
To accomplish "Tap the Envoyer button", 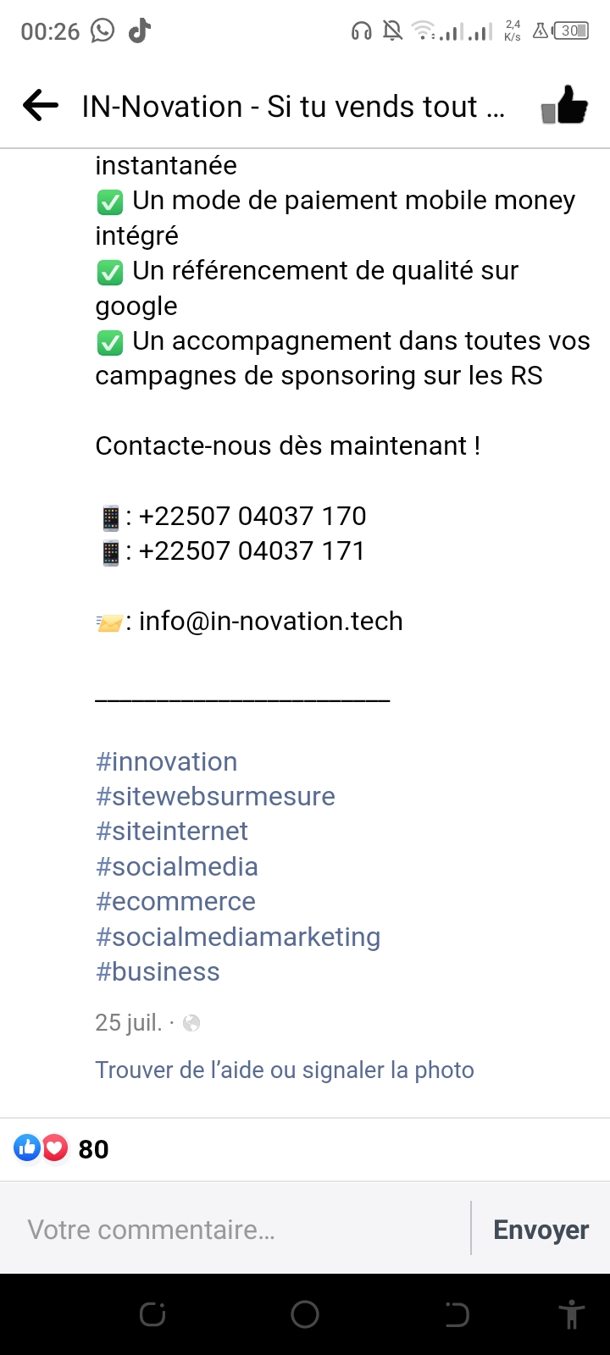I will [541, 1230].
